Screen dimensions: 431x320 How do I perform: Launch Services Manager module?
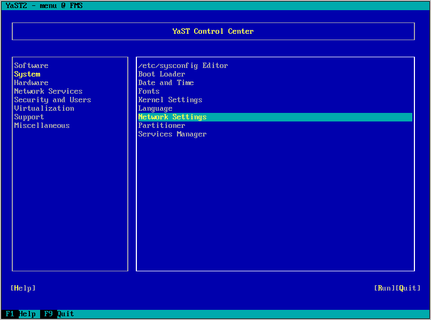pyautogui.click(x=172, y=134)
